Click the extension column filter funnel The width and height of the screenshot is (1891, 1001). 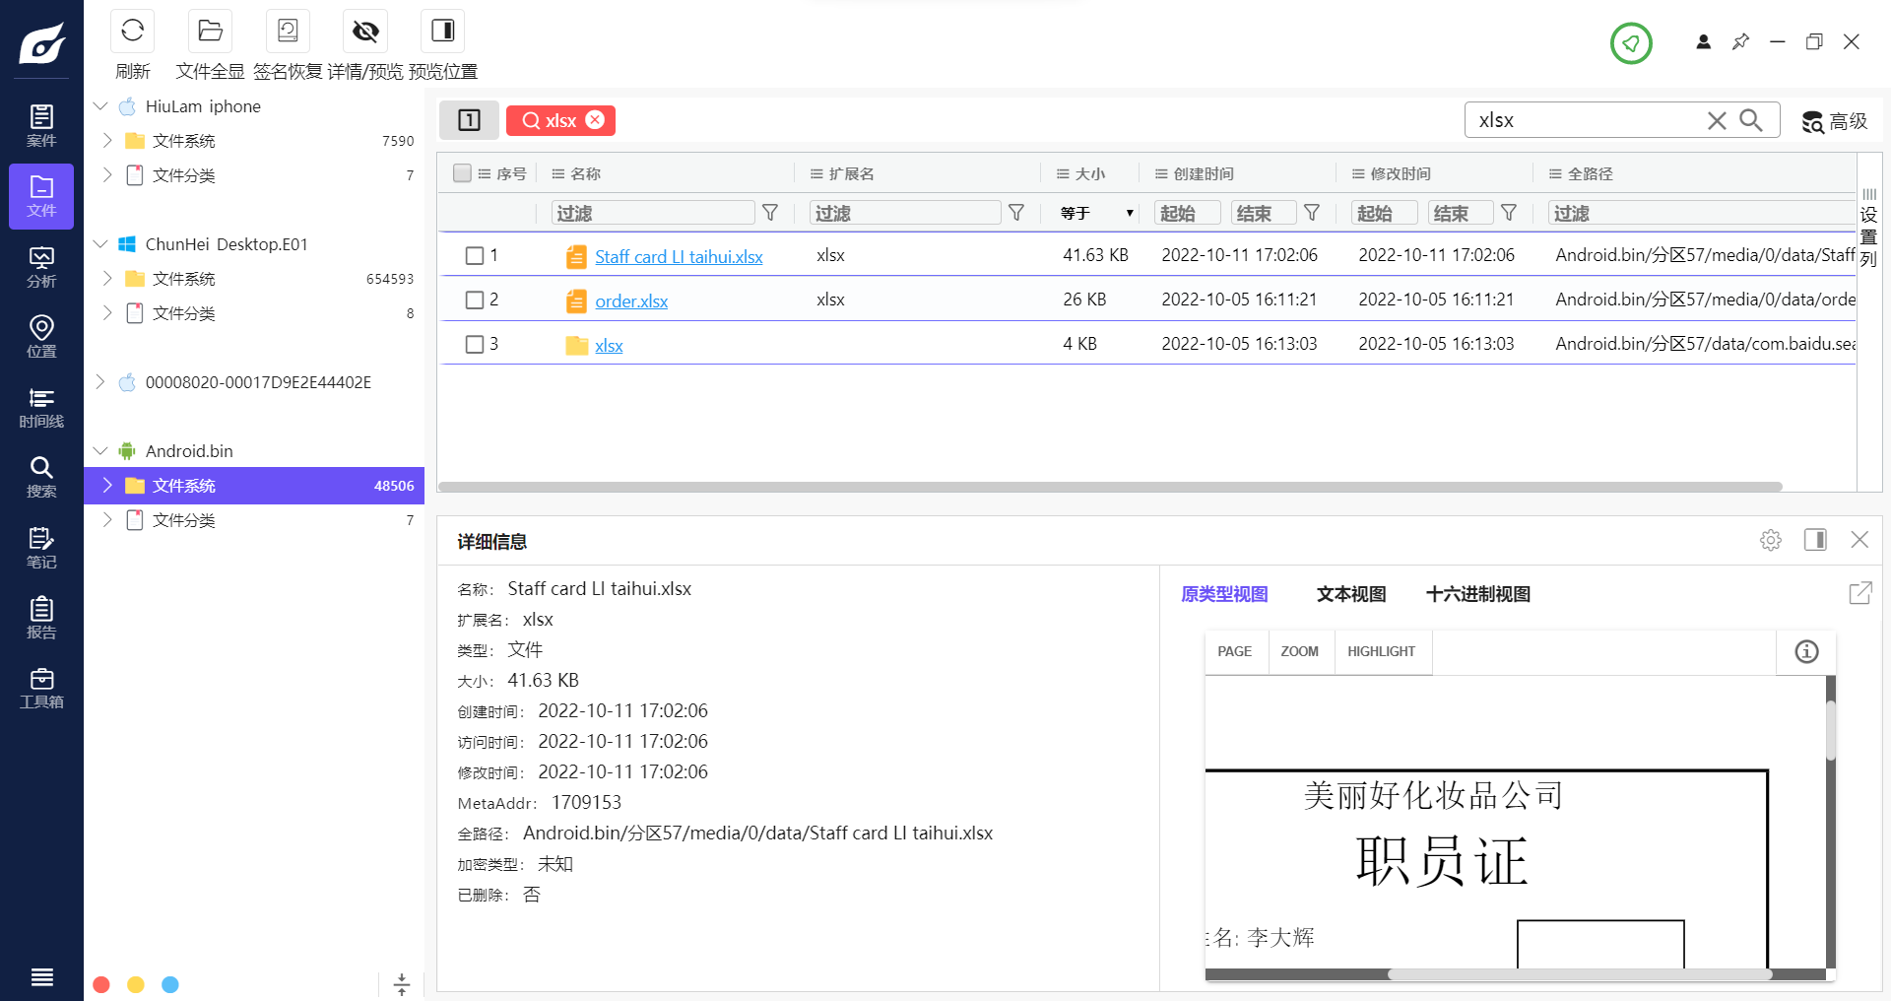(x=1016, y=213)
